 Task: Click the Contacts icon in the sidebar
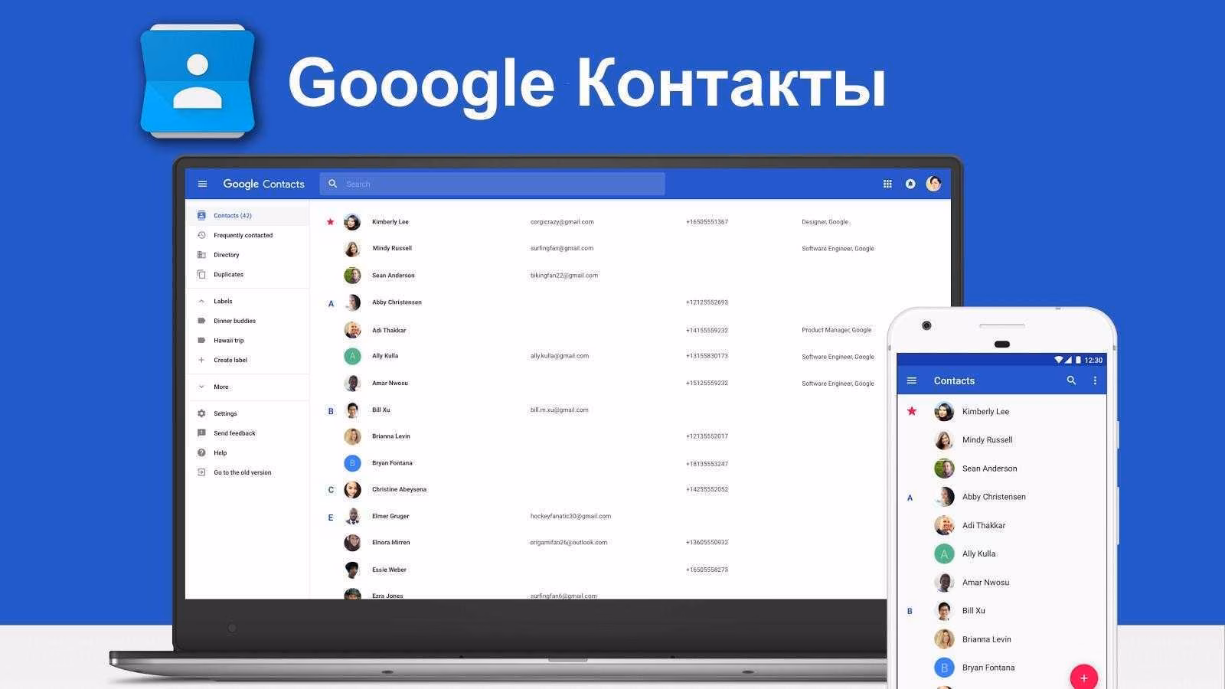(x=201, y=216)
